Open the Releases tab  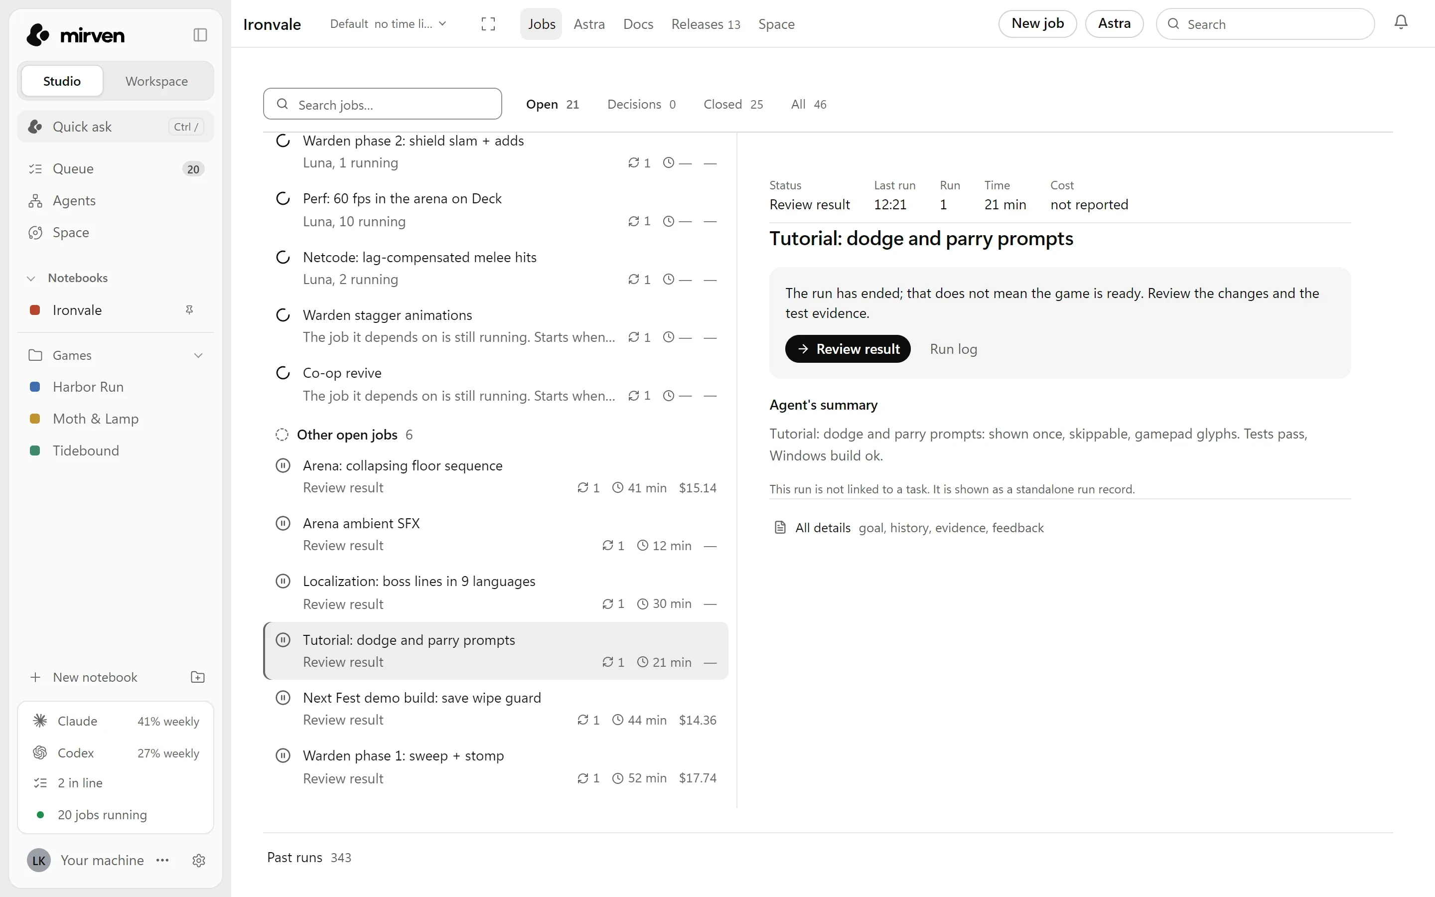click(x=706, y=24)
